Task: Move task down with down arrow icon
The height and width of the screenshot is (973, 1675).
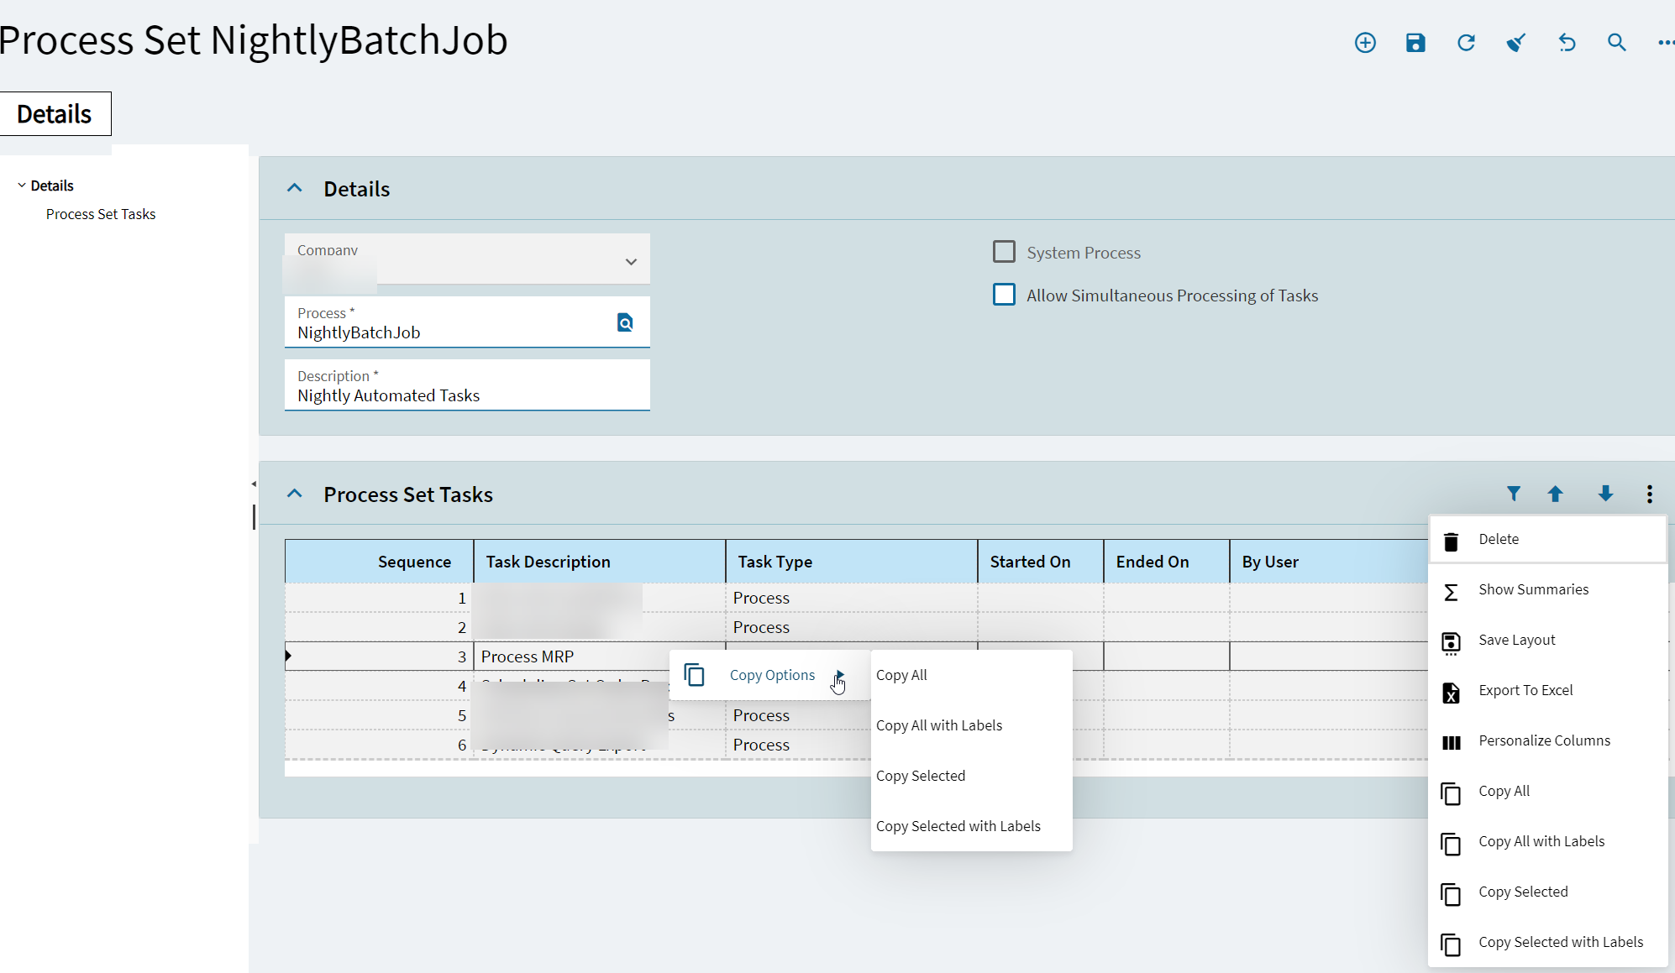Action: (x=1605, y=494)
